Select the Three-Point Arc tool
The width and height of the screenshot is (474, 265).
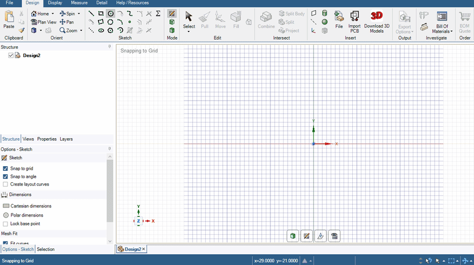pos(120,22)
